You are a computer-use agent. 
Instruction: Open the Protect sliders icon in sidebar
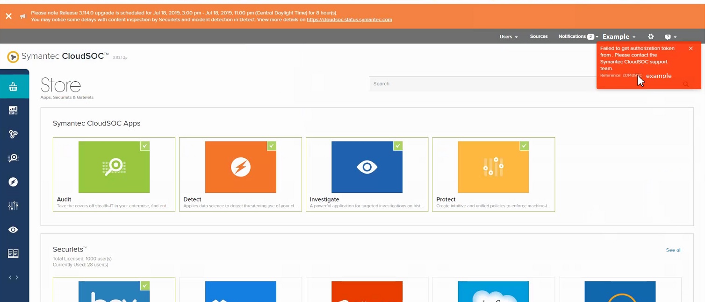coord(13,206)
